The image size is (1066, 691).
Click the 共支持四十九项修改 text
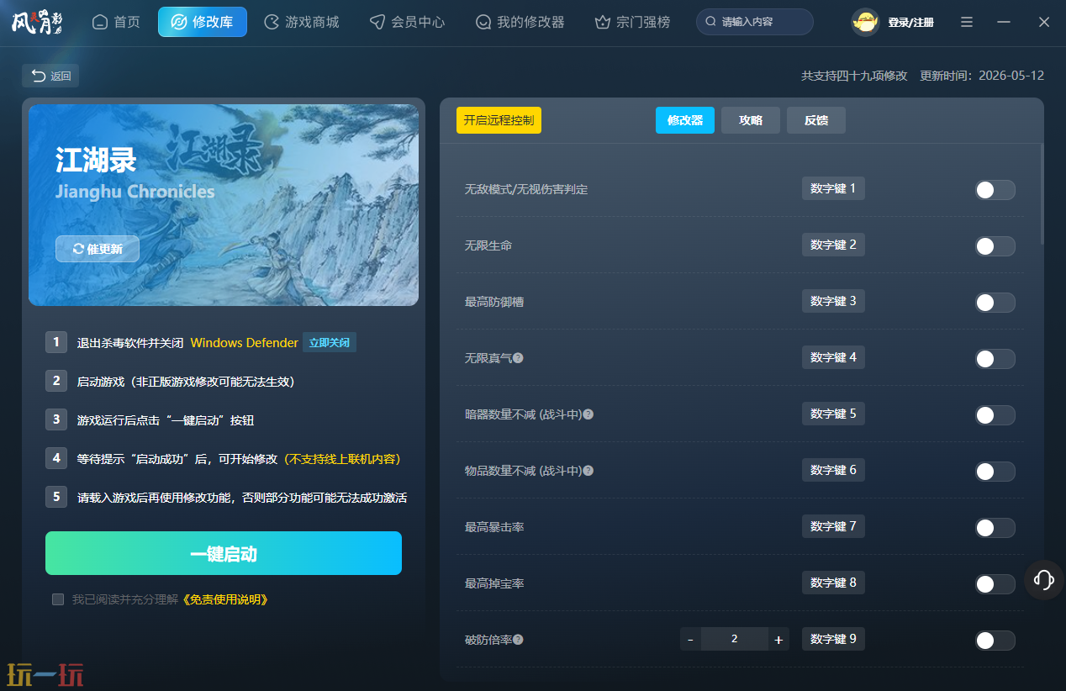pyautogui.click(x=854, y=76)
